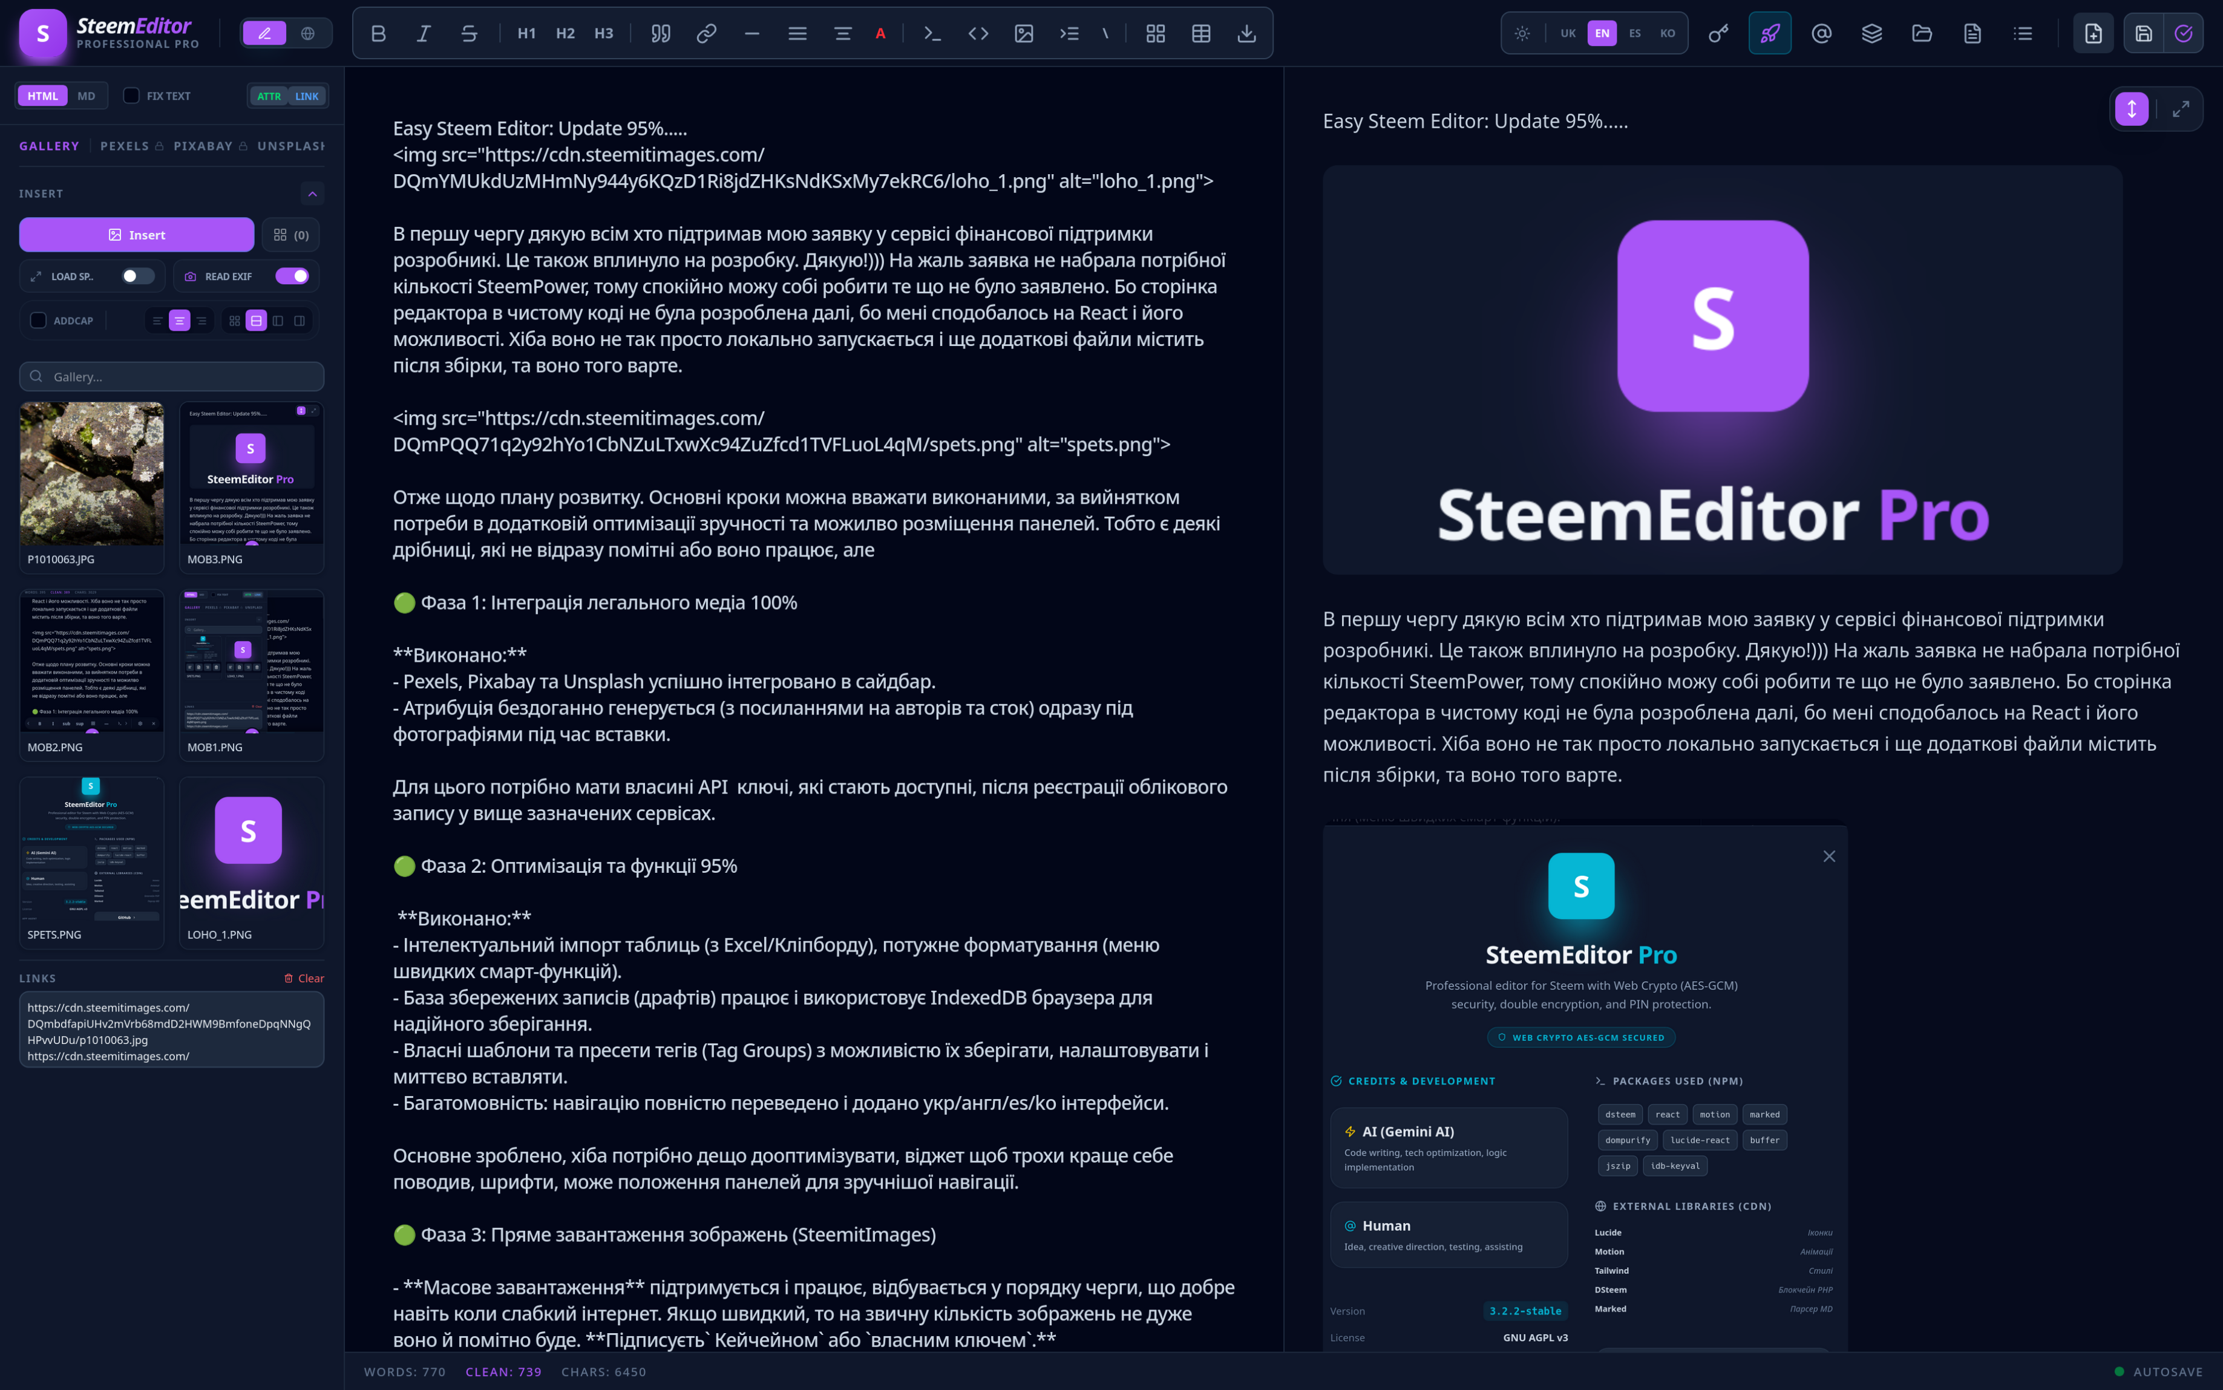Screen dimensions: 2223x1390
Task: Collapse the Insert section chevron
Action: pyautogui.click(x=313, y=194)
